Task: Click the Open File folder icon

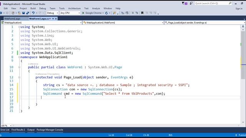Action: tap(19, 13)
